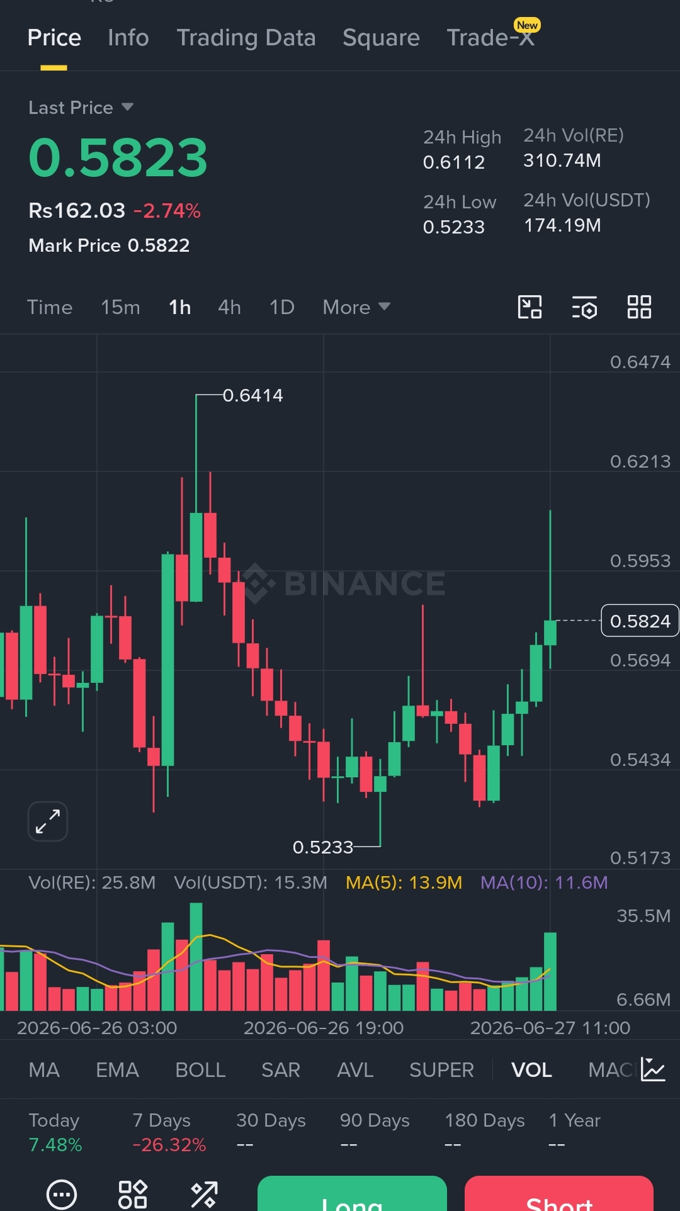680x1211 pixels.
Task: Open the three-dots more menu icon
Action: pyautogui.click(x=62, y=1194)
